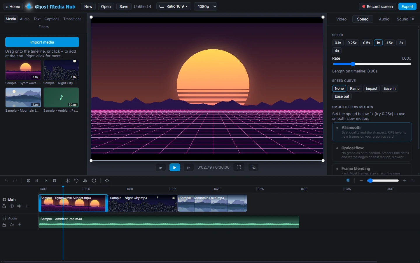
Task: Select the Optical flow option
Action: (372, 152)
